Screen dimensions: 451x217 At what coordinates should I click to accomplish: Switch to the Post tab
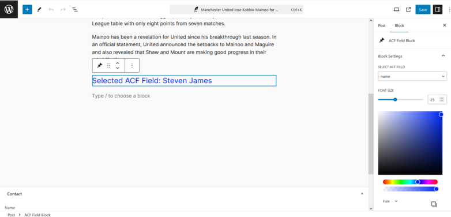point(382,25)
